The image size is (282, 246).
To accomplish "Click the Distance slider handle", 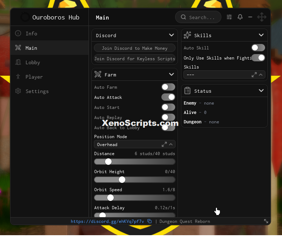I will point(108,162).
